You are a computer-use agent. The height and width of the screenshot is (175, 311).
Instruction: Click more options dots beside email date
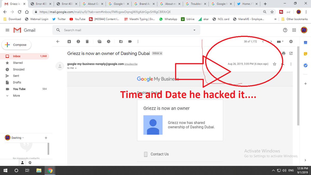(291, 64)
